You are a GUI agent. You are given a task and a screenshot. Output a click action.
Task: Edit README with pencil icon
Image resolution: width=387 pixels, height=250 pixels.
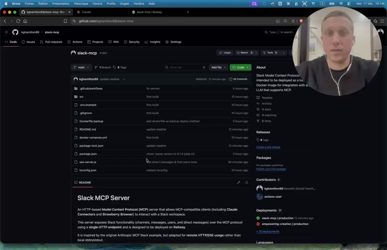(x=239, y=182)
